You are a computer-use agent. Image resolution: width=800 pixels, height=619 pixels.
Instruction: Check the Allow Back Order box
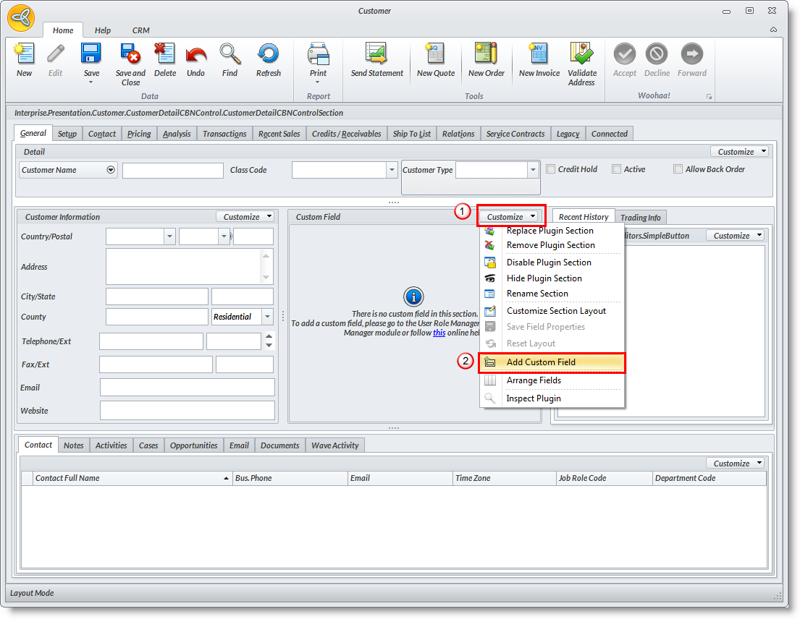tap(678, 169)
